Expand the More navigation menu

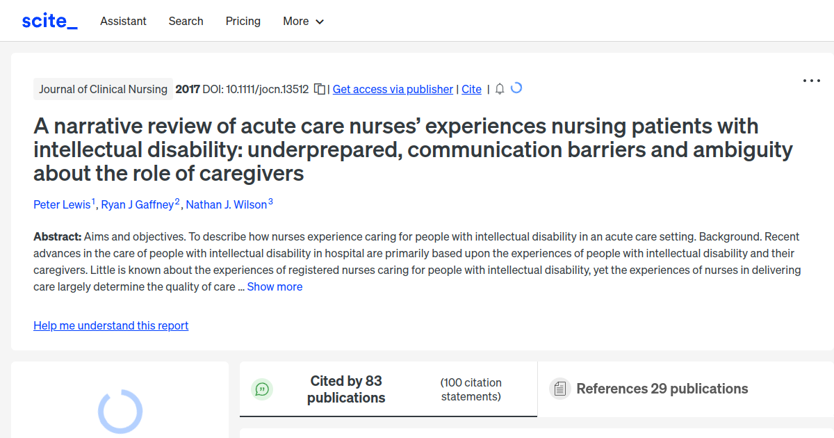tap(303, 22)
